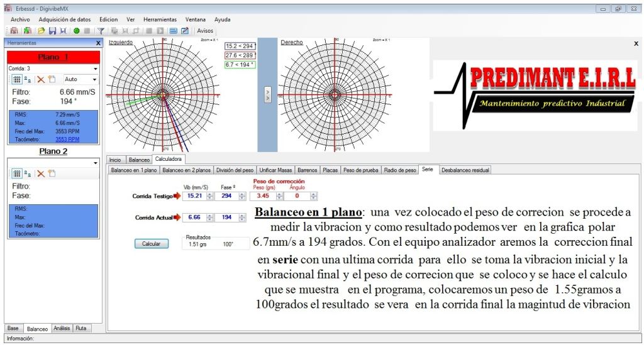Click the red X delete icon in Plano 1

pyautogui.click(x=40, y=80)
